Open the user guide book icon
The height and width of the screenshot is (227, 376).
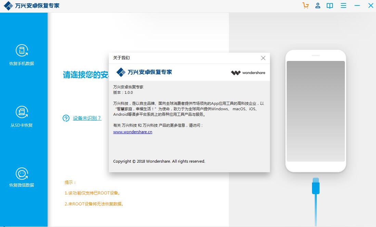(330, 5)
